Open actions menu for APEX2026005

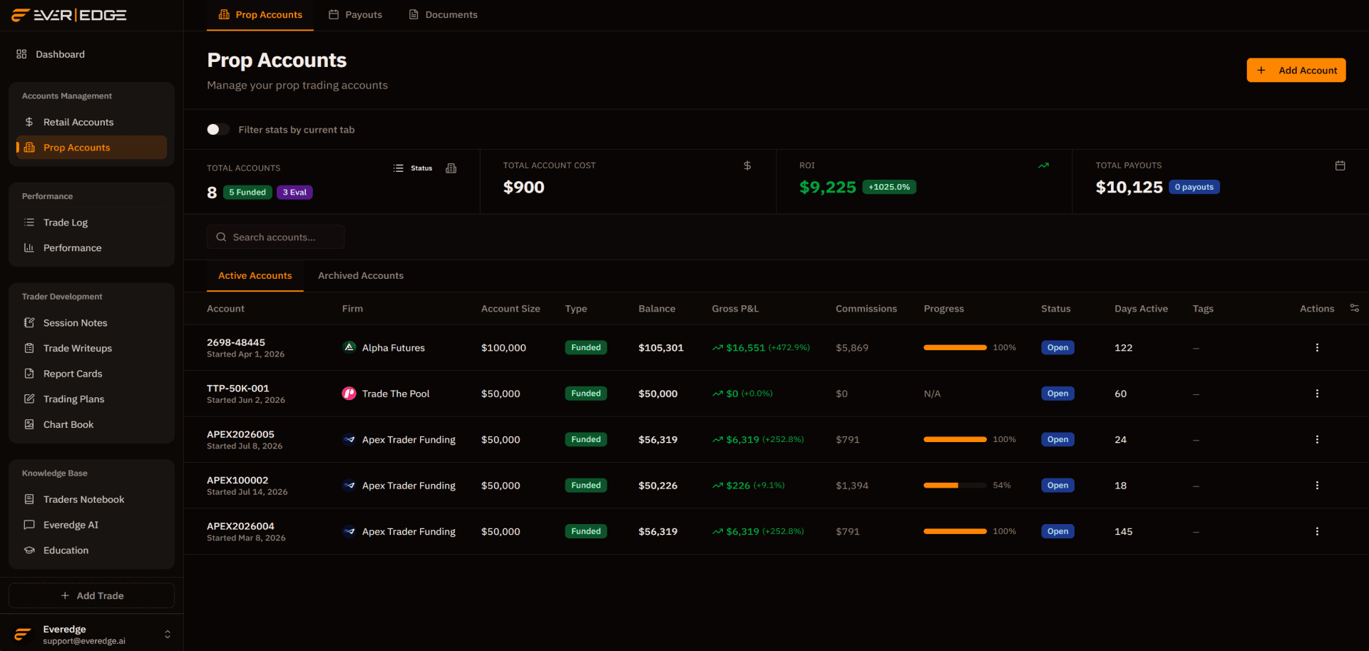(x=1317, y=440)
